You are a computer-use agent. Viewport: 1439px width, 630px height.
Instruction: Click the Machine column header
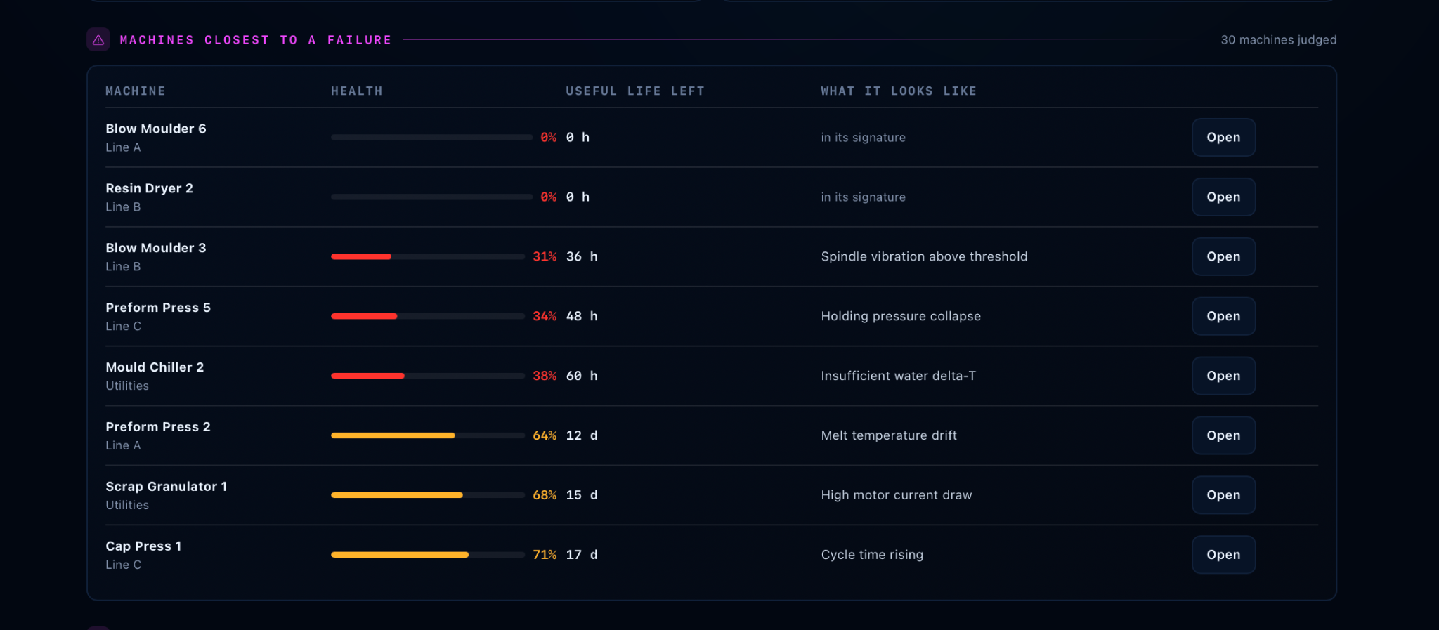136,91
